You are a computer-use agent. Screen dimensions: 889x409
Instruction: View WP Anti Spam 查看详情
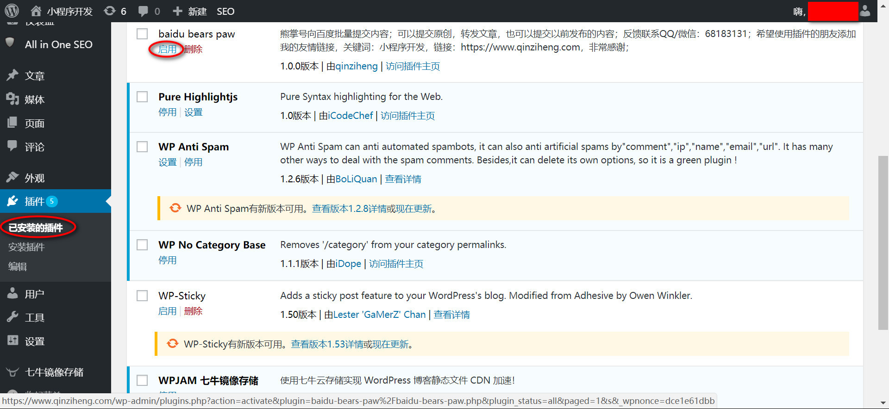point(403,179)
